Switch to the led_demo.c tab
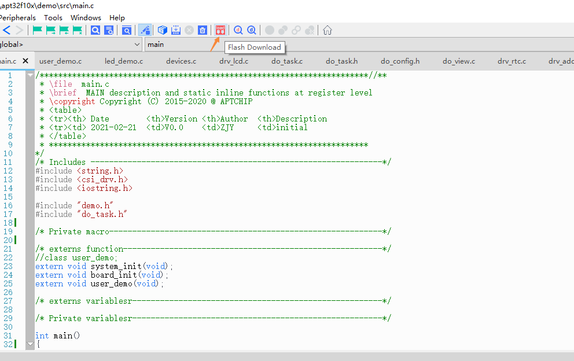Viewport: 574px width, 361px height. coord(124,61)
